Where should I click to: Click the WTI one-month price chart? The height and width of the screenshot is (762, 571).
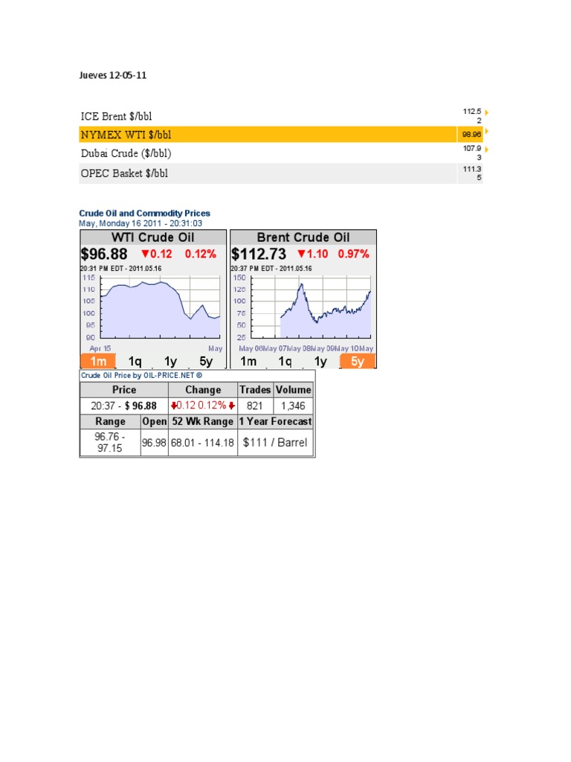click(x=161, y=307)
